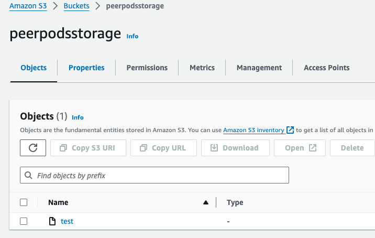Open the test object link

67,221
